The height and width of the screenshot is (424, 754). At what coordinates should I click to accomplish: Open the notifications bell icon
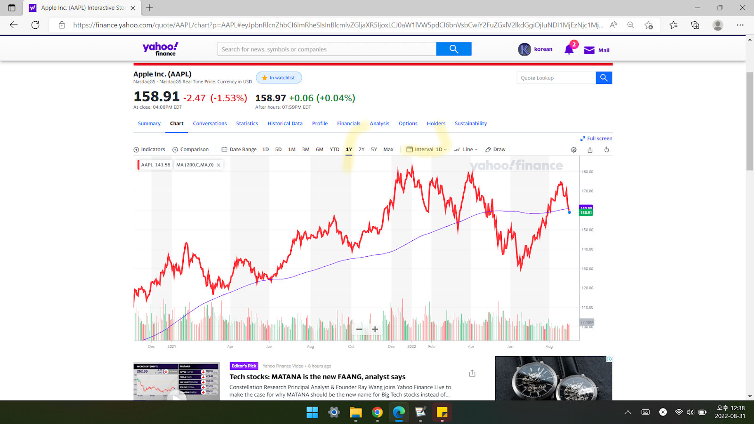569,49
